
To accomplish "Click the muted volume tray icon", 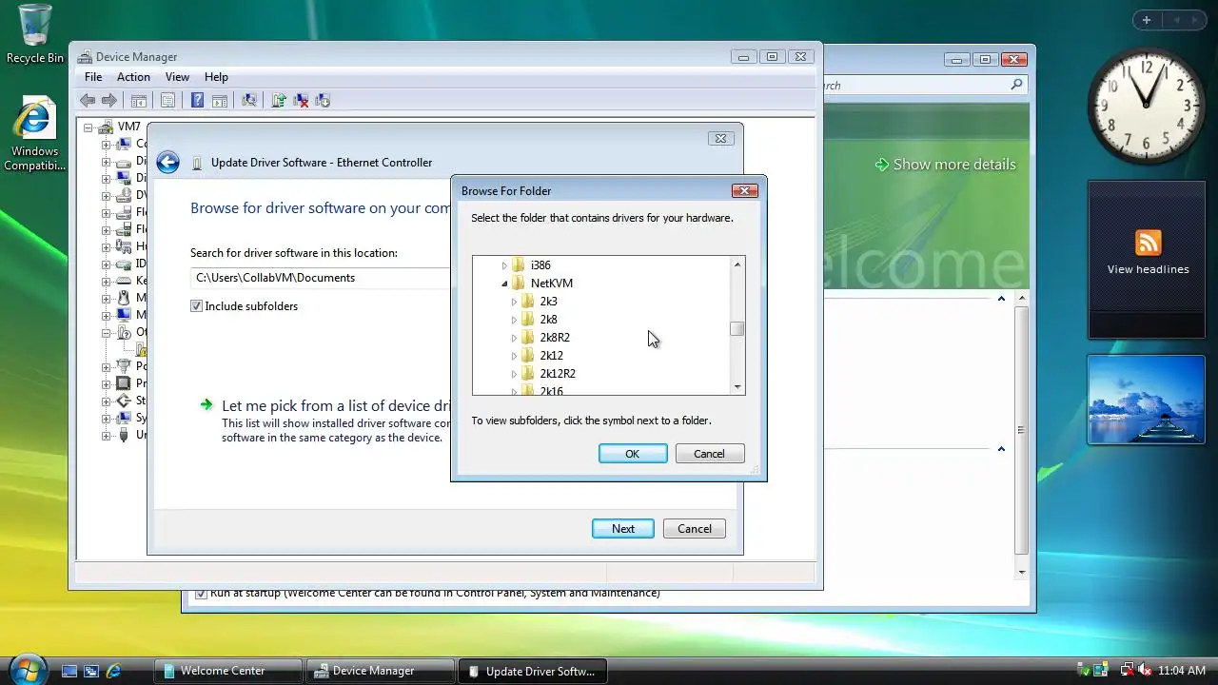I will 1143,671.
